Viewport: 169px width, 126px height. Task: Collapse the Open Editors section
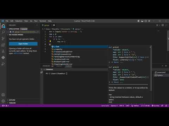click(x=14, y=29)
